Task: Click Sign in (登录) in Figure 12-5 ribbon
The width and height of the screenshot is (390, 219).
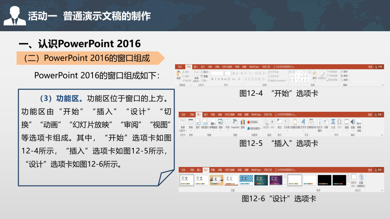Action: coord(370,114)
